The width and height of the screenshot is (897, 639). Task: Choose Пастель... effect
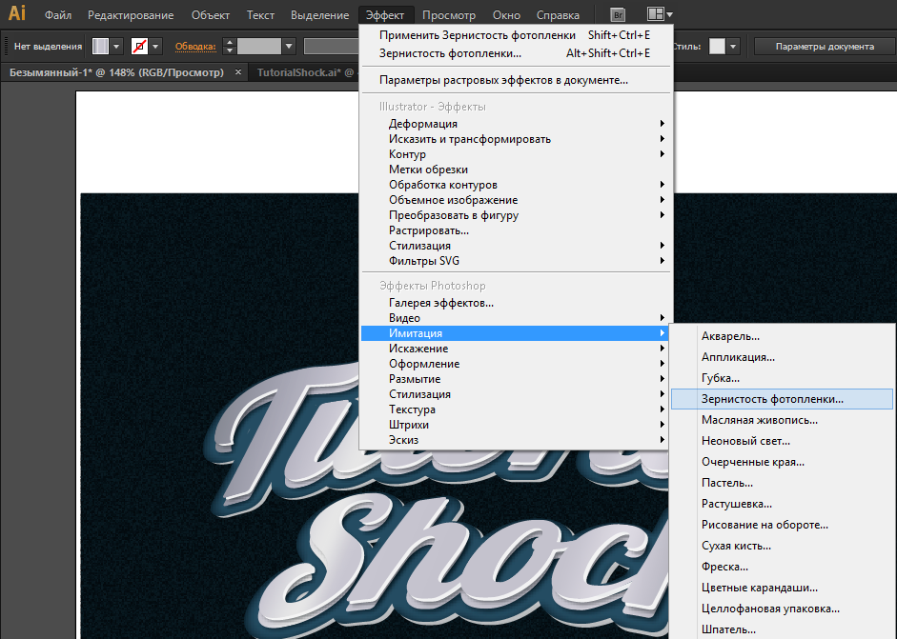pyautogui.click(x=782, y=483)
